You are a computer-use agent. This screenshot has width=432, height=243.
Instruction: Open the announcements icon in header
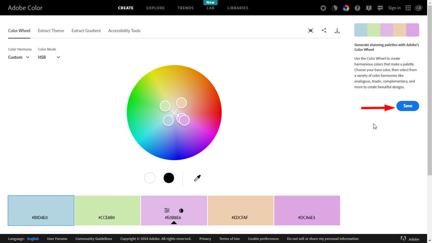[x=369, y=8]
